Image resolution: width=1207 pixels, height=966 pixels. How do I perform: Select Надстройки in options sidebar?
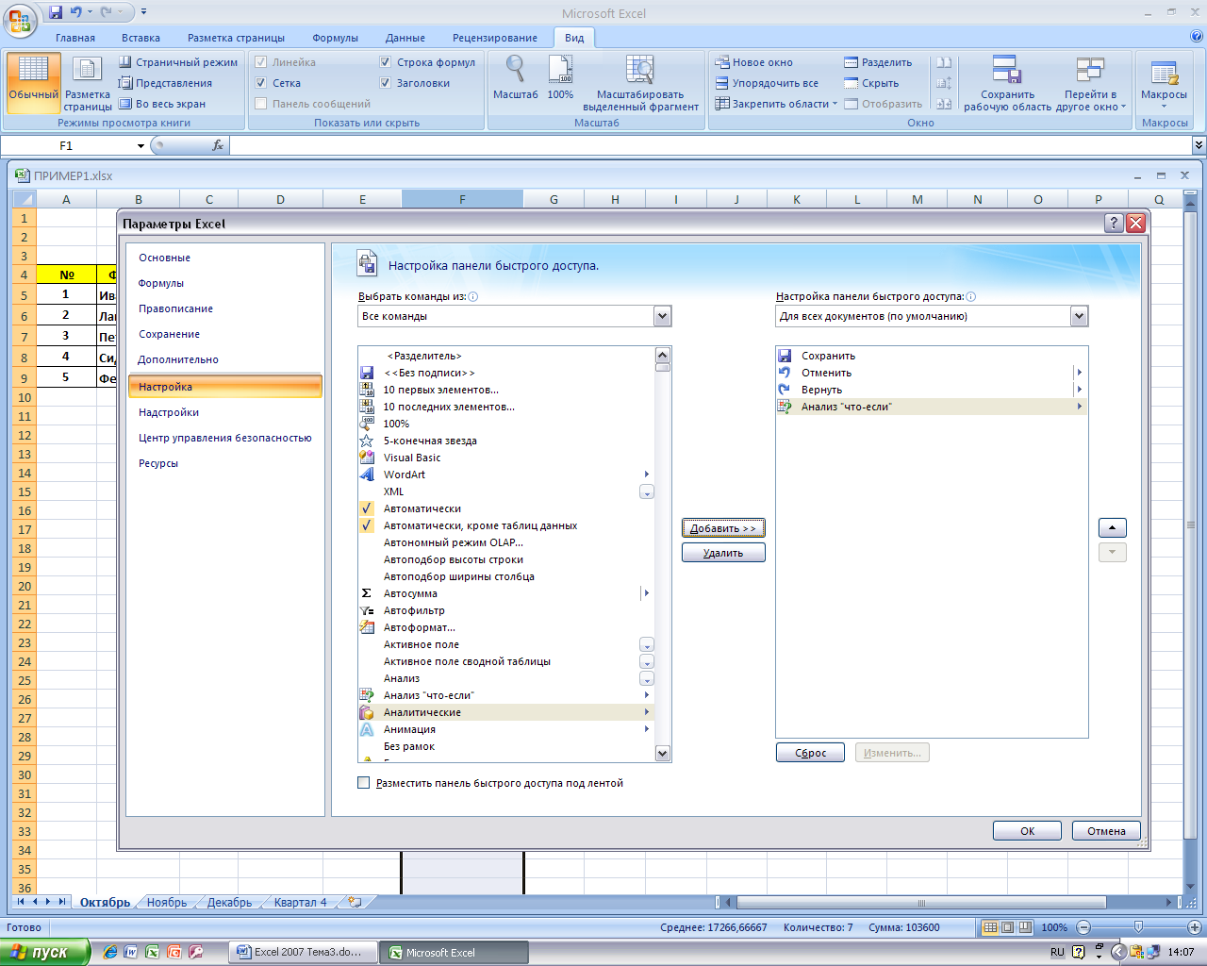tap(224, 412)
